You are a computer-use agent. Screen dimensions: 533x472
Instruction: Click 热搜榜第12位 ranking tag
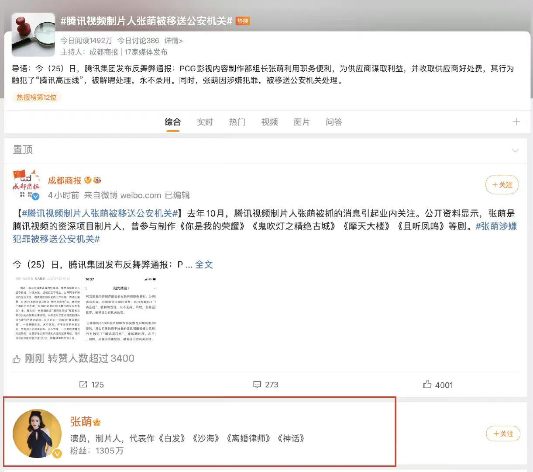tap(37, 97)
